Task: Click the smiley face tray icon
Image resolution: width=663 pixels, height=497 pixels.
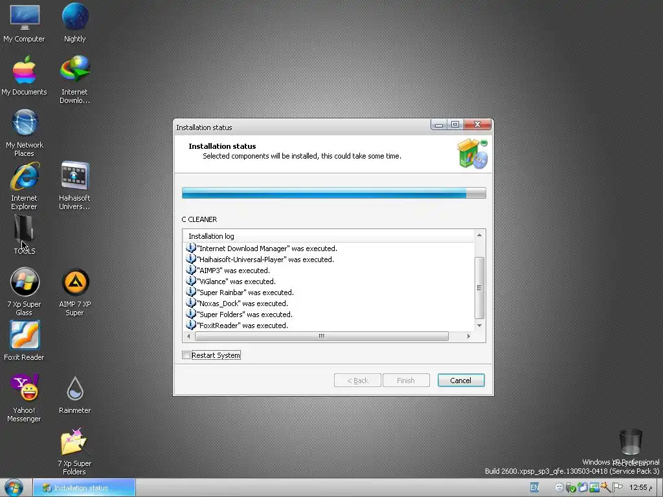Action: click(559, 488)
